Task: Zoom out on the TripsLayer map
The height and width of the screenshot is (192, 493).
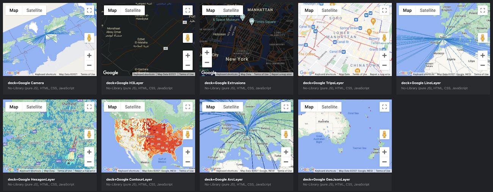Action: (385, 65)
